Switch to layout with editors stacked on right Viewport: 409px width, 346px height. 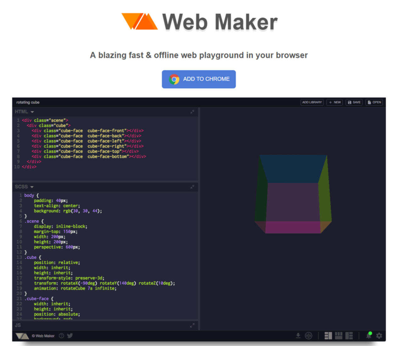click(349, 336)
